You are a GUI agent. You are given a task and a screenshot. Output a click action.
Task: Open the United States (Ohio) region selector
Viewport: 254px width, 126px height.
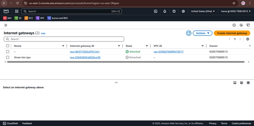(x=203, y=11)
